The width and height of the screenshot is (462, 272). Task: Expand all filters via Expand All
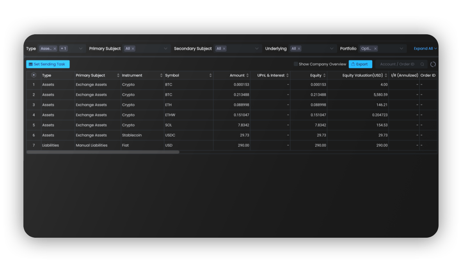425,49
